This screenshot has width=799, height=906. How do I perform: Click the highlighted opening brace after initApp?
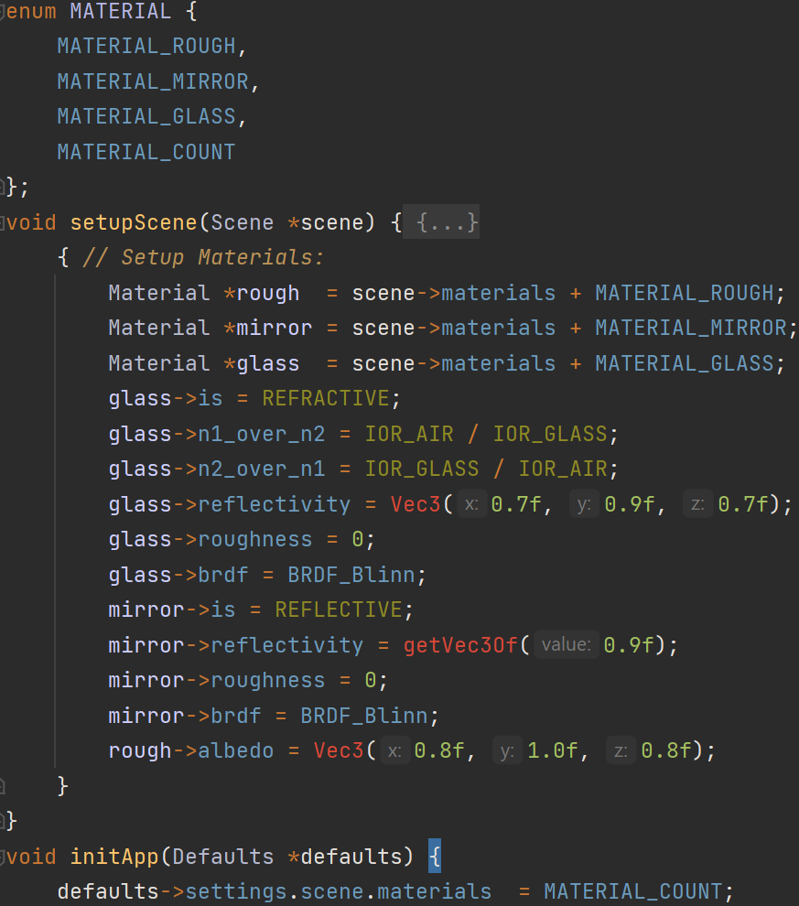435,856
